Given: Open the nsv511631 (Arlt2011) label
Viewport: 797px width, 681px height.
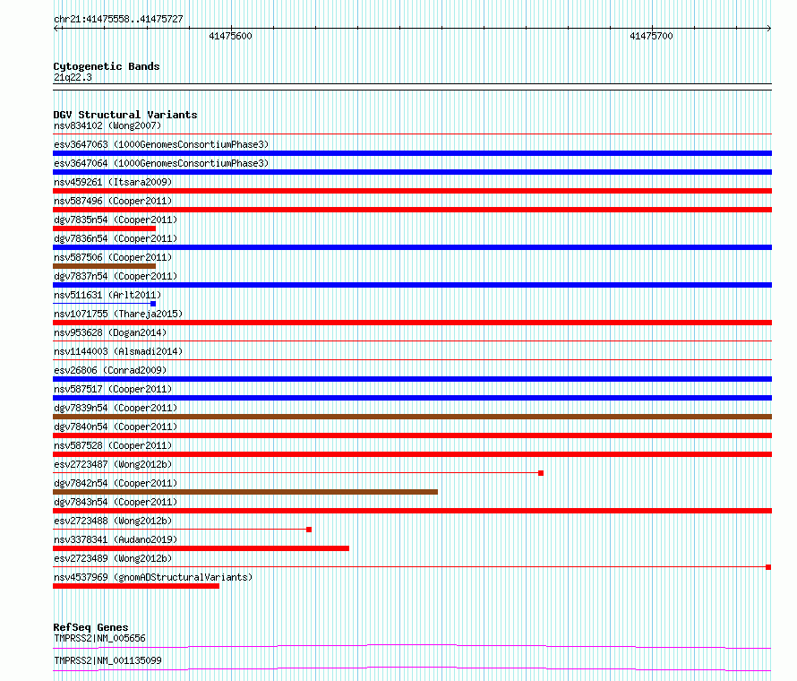Looking at the screenshot, I should coord(107,295).
